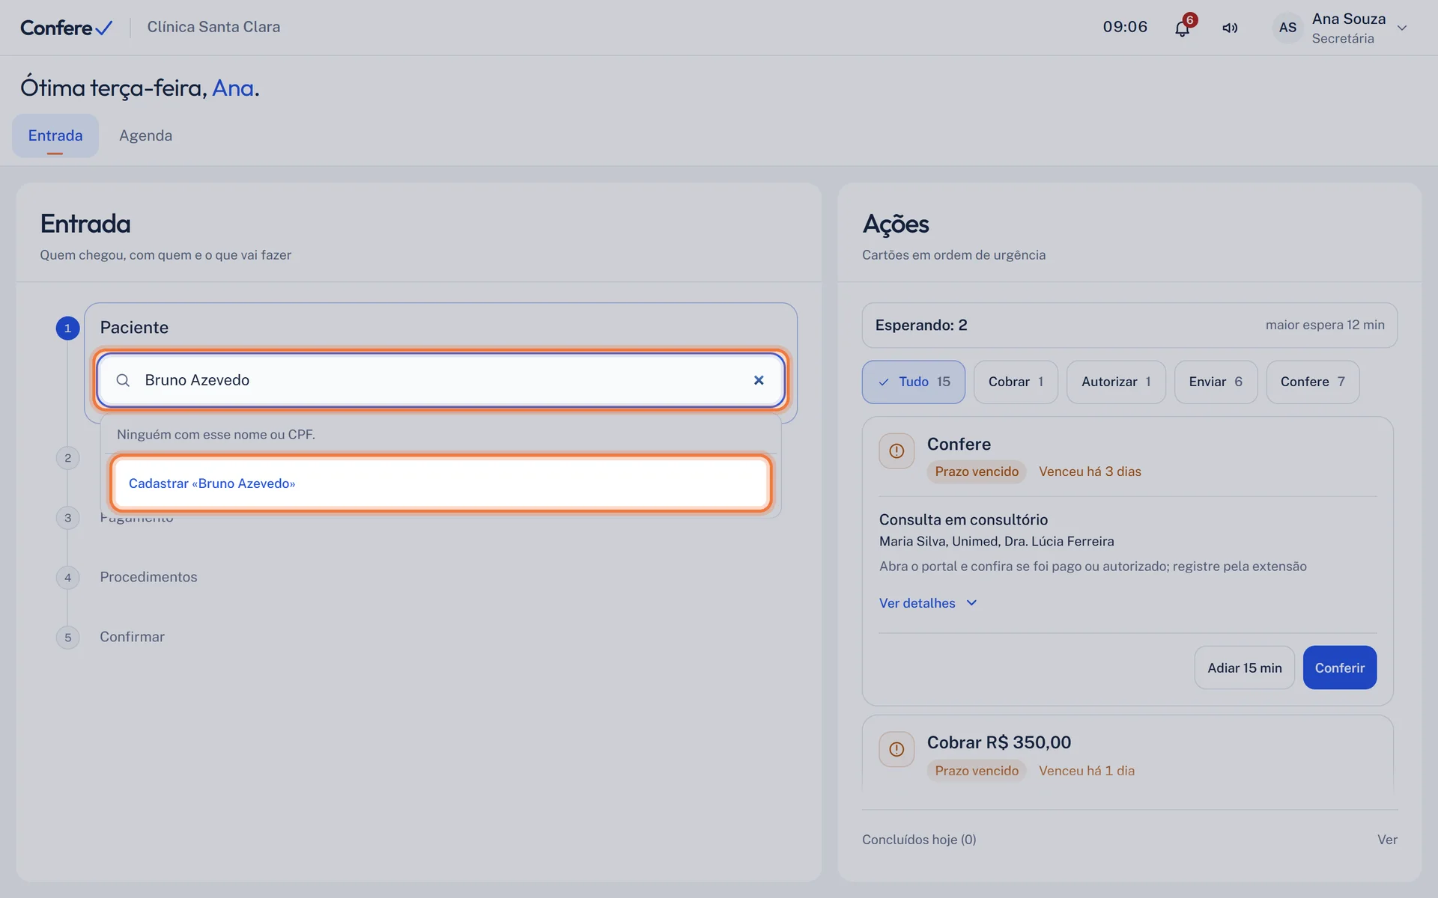This screenshot has height=898, width=1438.
Task: Open the Esperando: 2 waiting bar
Action: (x=1129, y=325)
